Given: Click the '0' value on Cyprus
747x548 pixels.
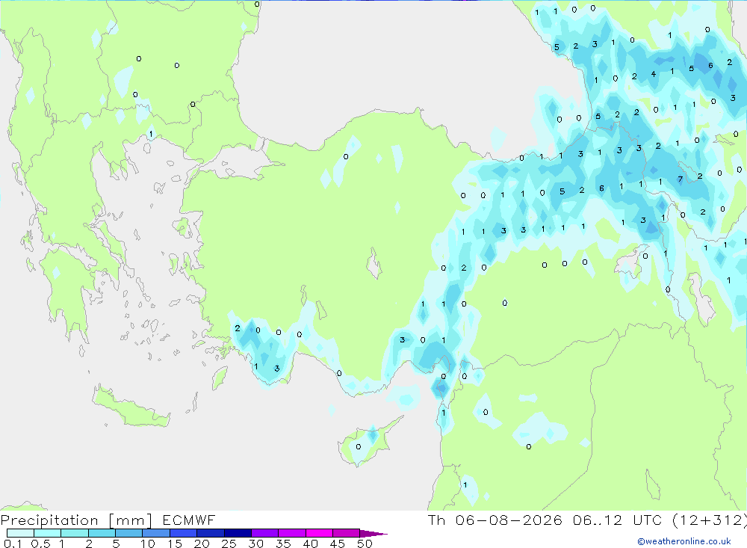Looking at the screenshot, I should (359, 447).
